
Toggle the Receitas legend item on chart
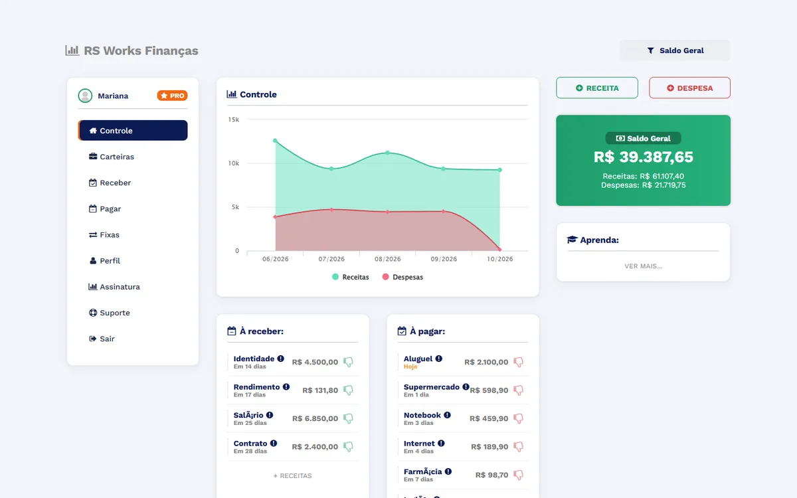coord(350,277)
